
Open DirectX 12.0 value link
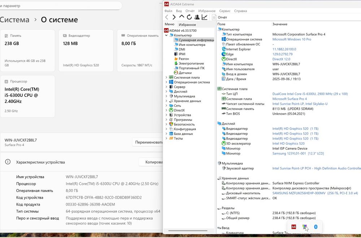pyautogui.click(x=281, y=59)
